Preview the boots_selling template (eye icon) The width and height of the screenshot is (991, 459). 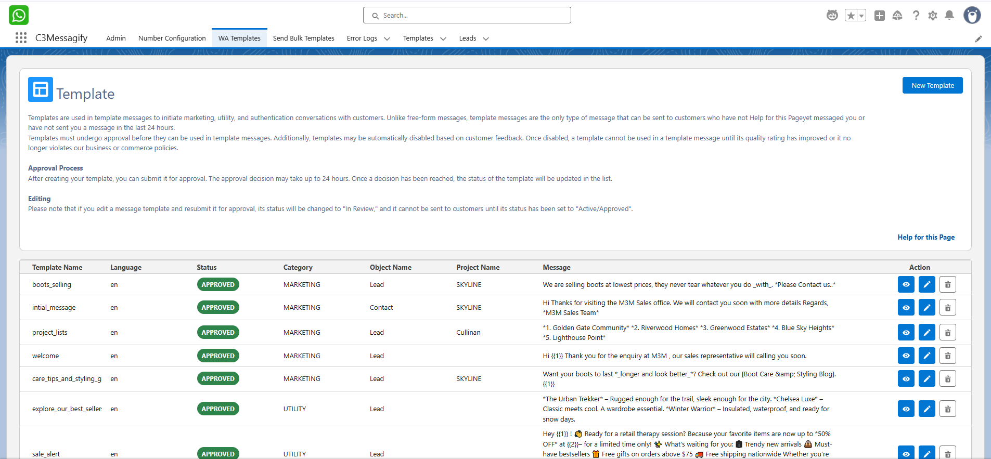[906, 284]
